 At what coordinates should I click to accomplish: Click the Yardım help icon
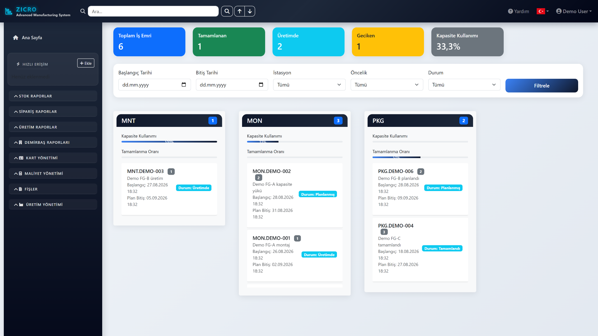click(x=510, y=11)
